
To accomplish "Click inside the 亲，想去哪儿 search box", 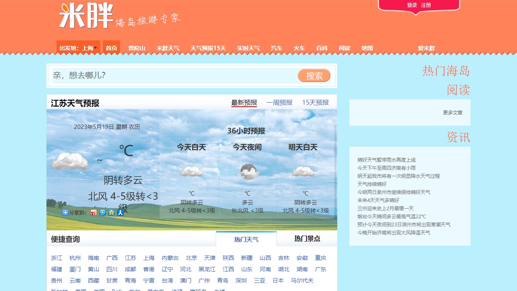I will [x=162, y=76].
